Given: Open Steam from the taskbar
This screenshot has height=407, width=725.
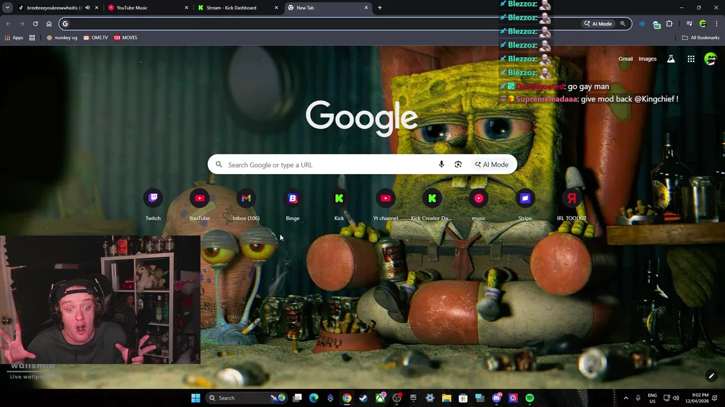Looking at the screenshot, I should point(363,398).
